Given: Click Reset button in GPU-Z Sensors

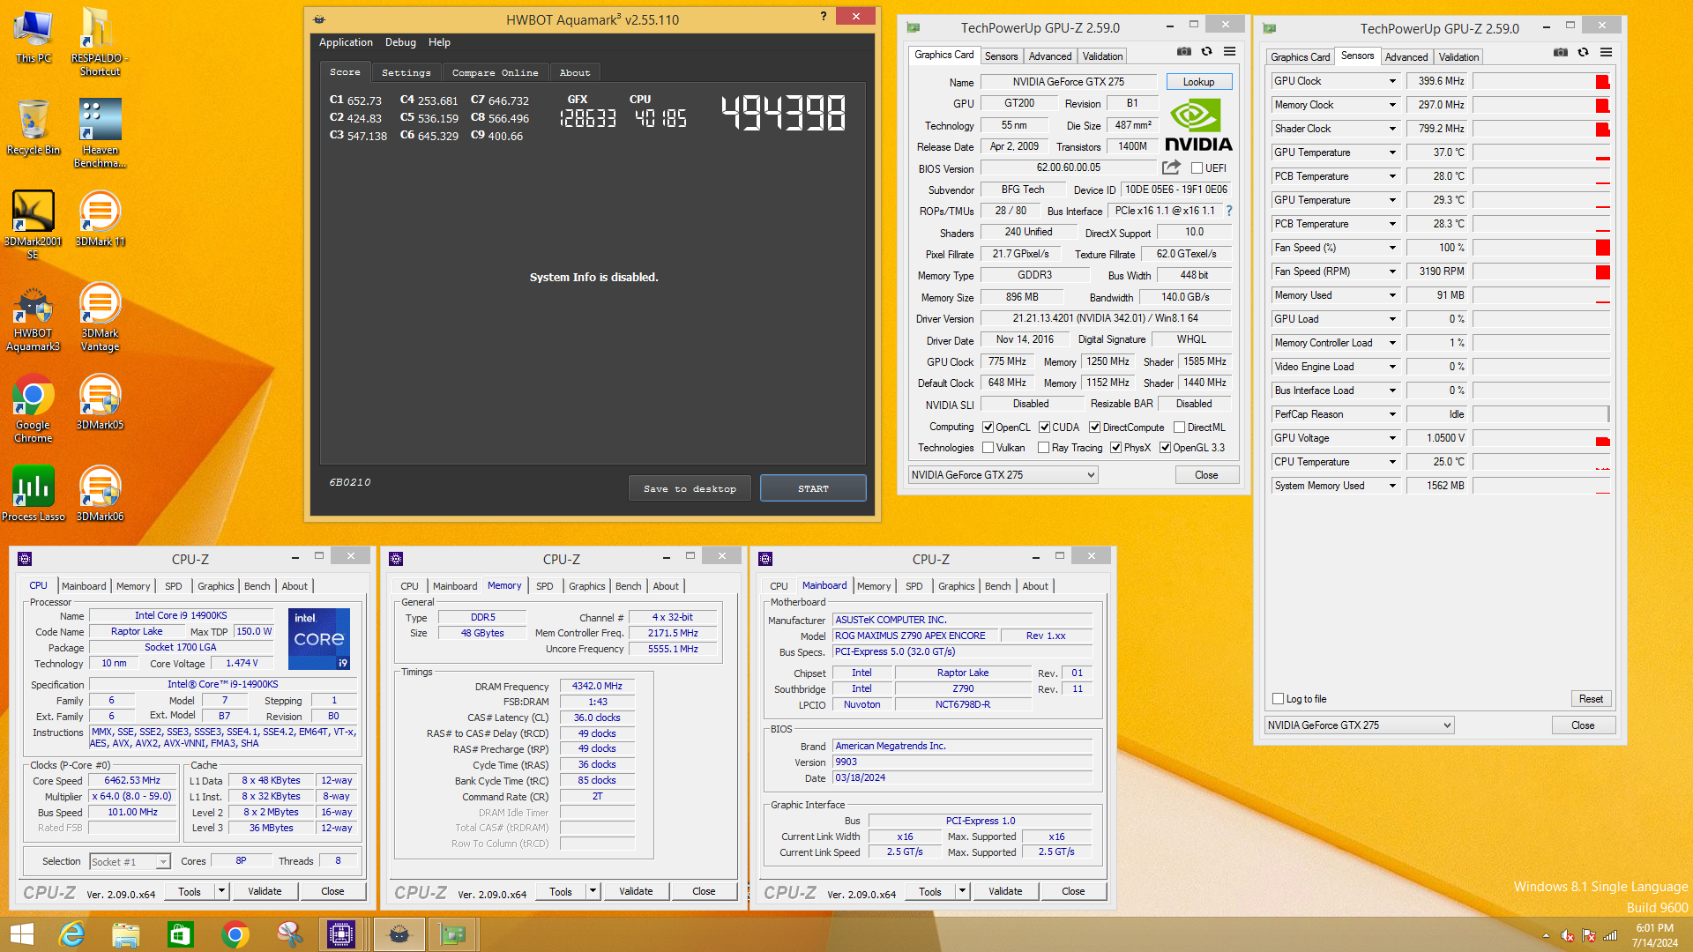Looking at the screenshot, I should (1591, 699).
